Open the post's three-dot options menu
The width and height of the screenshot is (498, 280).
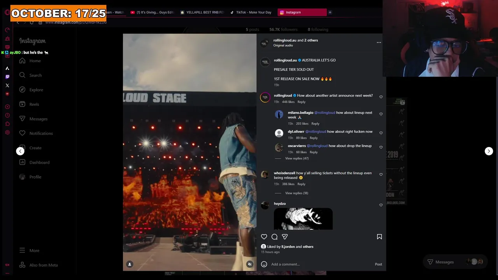click(379, 42)
